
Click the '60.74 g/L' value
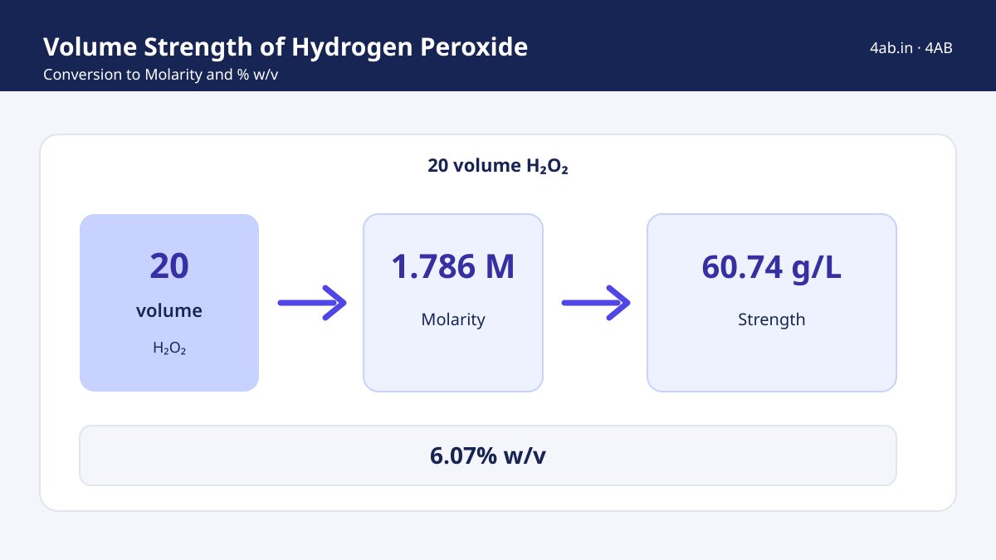tap(772, 266)
